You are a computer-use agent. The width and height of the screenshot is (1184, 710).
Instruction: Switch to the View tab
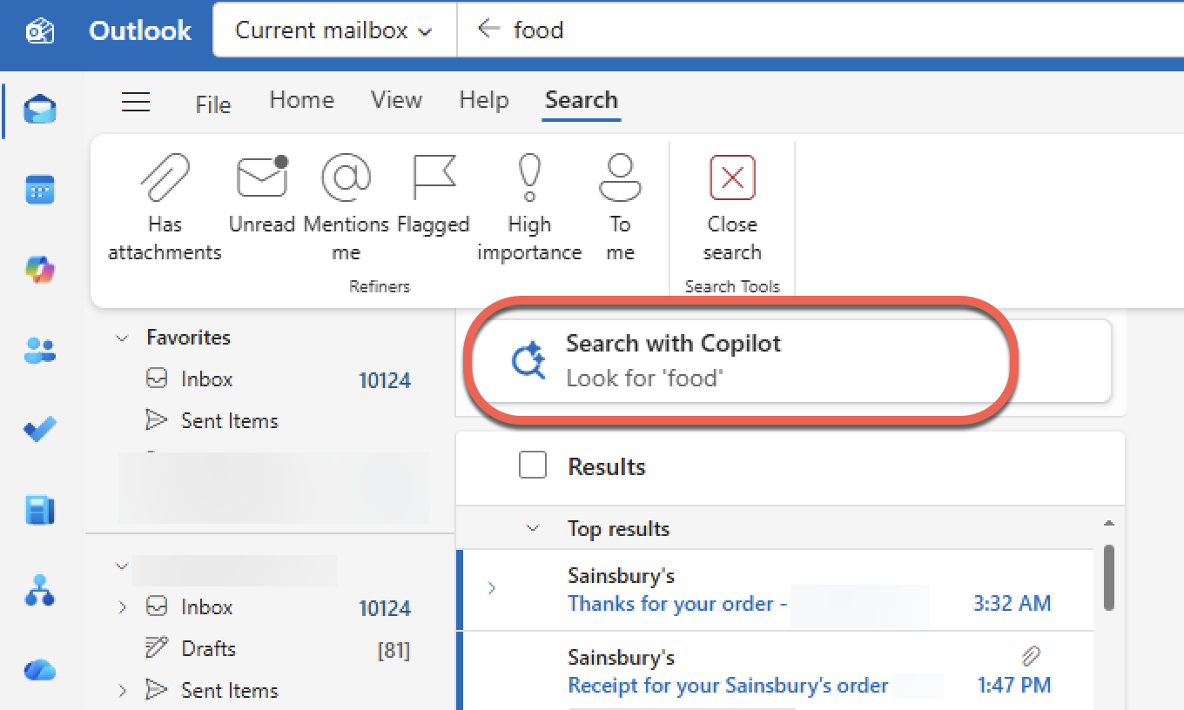pyautogui.click(x=396, y=100)
